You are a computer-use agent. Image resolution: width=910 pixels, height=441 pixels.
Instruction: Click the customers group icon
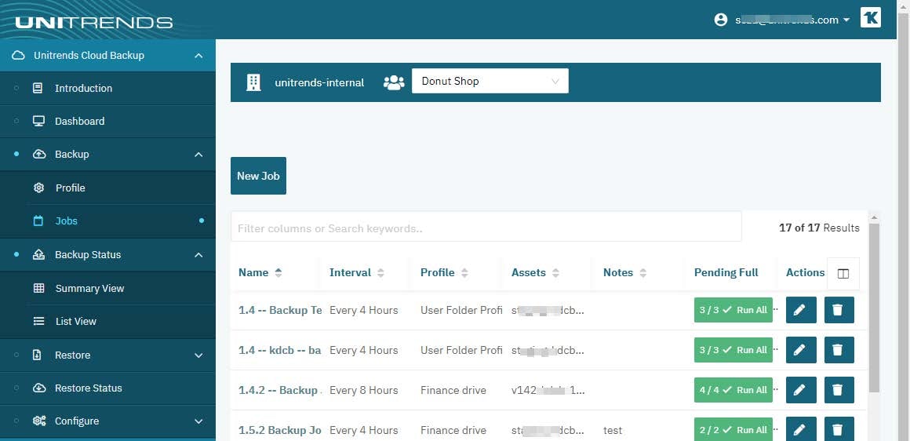click(394, 82)
